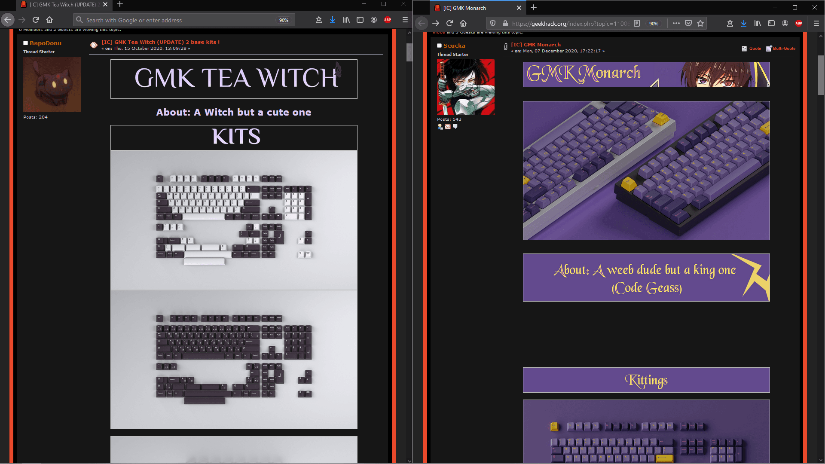Viewport: 825px width, 464px height.
Task: Reload the GMK Monarch page
Action: [449, 24]
